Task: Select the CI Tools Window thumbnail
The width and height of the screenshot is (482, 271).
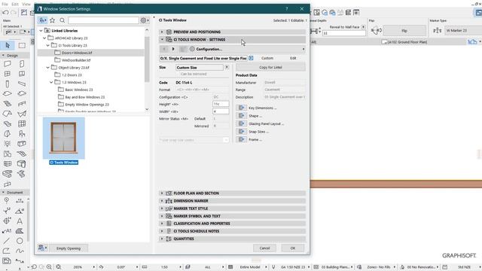Action: pyautogui.click(x=63, y=138)
